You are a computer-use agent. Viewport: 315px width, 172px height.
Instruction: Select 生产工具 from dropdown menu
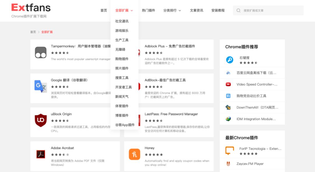(122, 40)
